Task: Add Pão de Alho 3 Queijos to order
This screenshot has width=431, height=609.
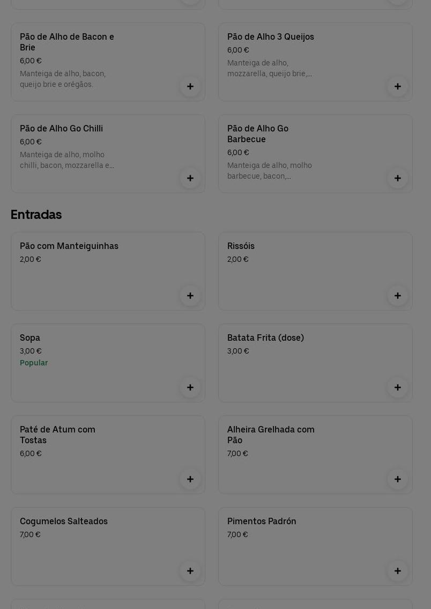Action: [398, 86]
